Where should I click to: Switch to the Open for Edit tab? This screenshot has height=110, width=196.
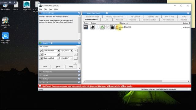click(153, 17)
